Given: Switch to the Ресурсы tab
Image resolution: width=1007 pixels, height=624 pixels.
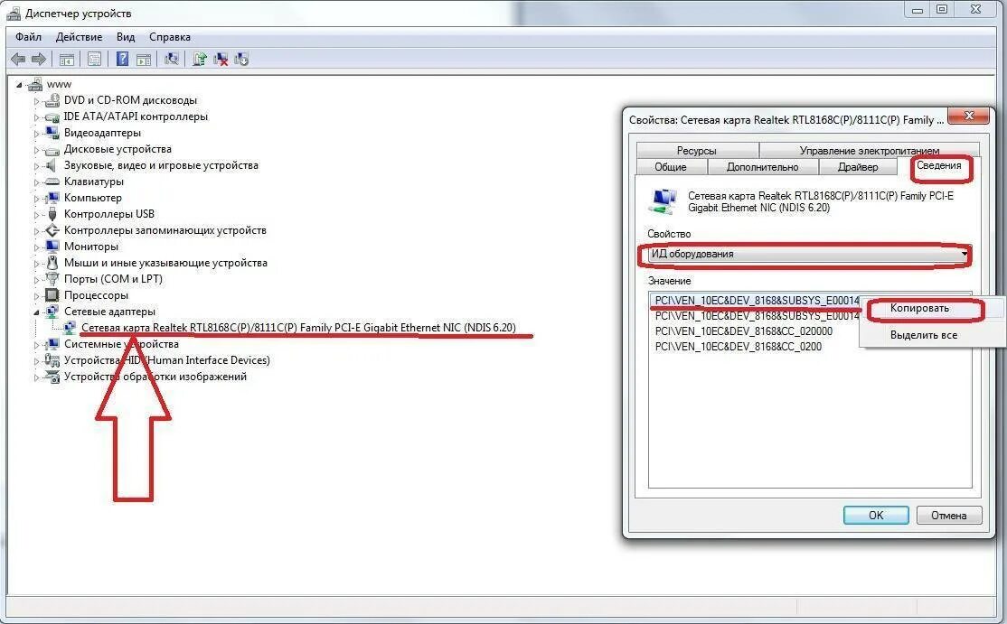Looking at the screenshot, I should coord(697,150).
